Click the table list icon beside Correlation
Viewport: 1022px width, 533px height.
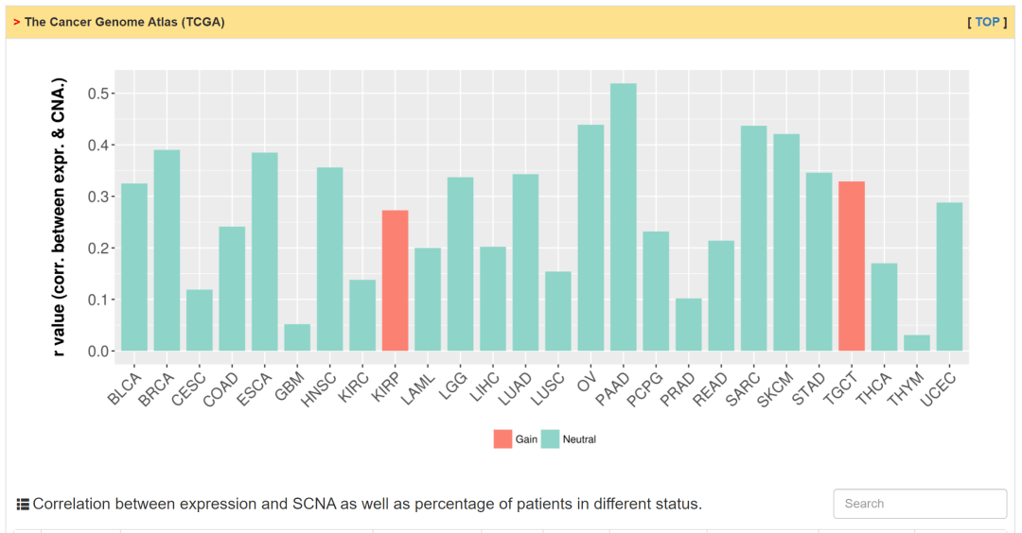(23, 505)
